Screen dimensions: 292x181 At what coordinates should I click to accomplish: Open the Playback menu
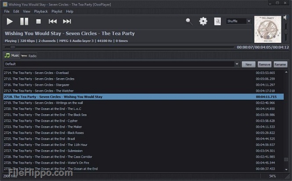coord(41,11)
